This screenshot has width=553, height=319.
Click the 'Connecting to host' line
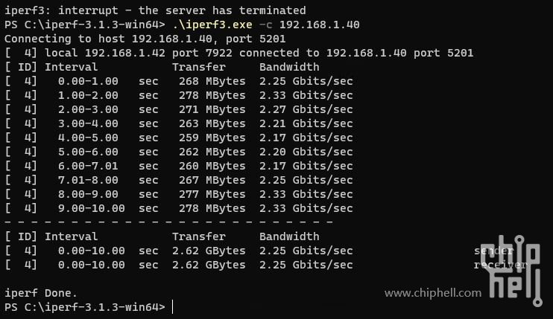click(145, 39)
